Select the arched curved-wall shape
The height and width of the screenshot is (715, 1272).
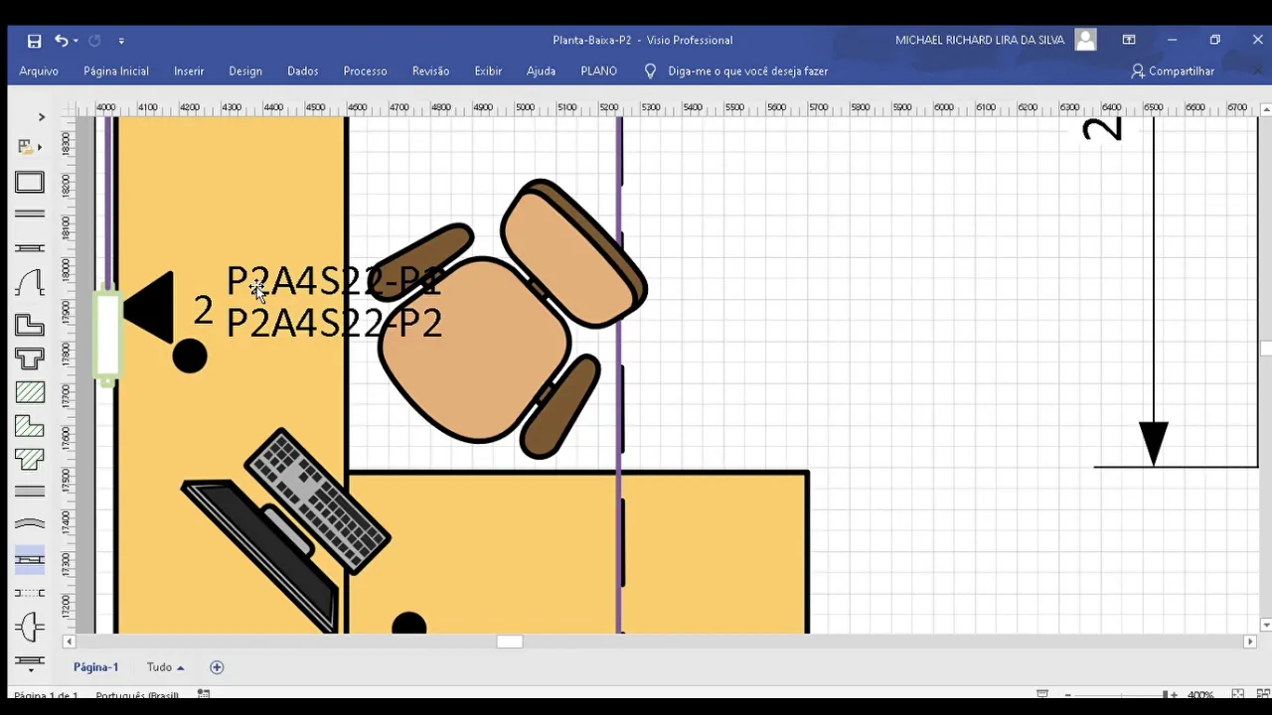(x=30, y=283)
